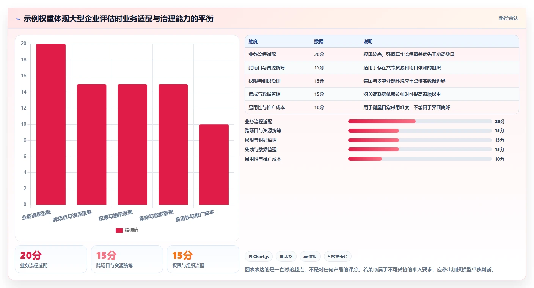Click the 集成与数据管理 bar in chart
The width and height of the screenshot is (534, 288).
173,144
